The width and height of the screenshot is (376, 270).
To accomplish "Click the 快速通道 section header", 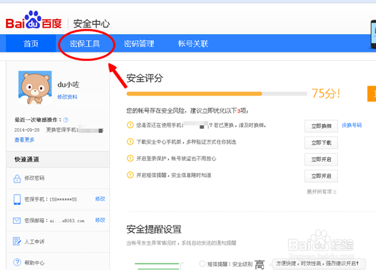I will click(58, 159).
